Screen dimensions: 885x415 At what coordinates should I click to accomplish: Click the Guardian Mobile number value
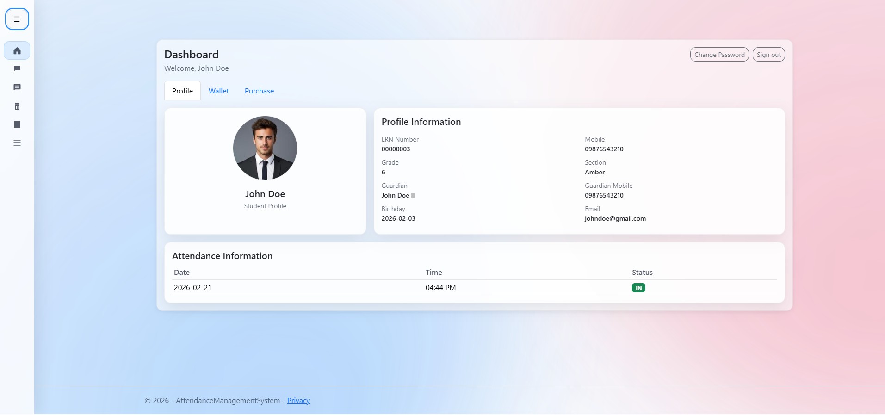pos(604,195)
